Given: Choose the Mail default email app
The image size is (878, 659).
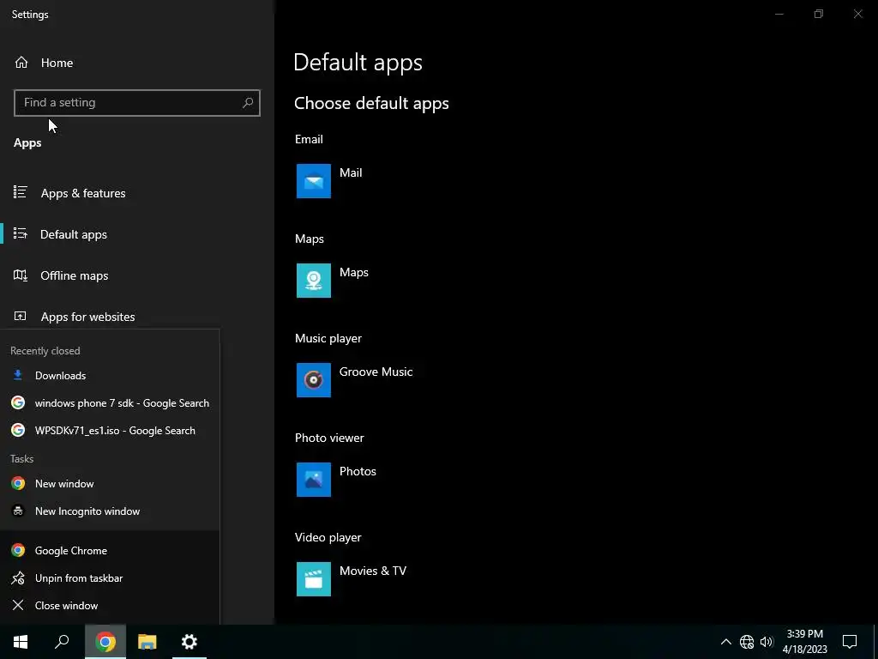Looking at the screenshot, I should [351, 173].
